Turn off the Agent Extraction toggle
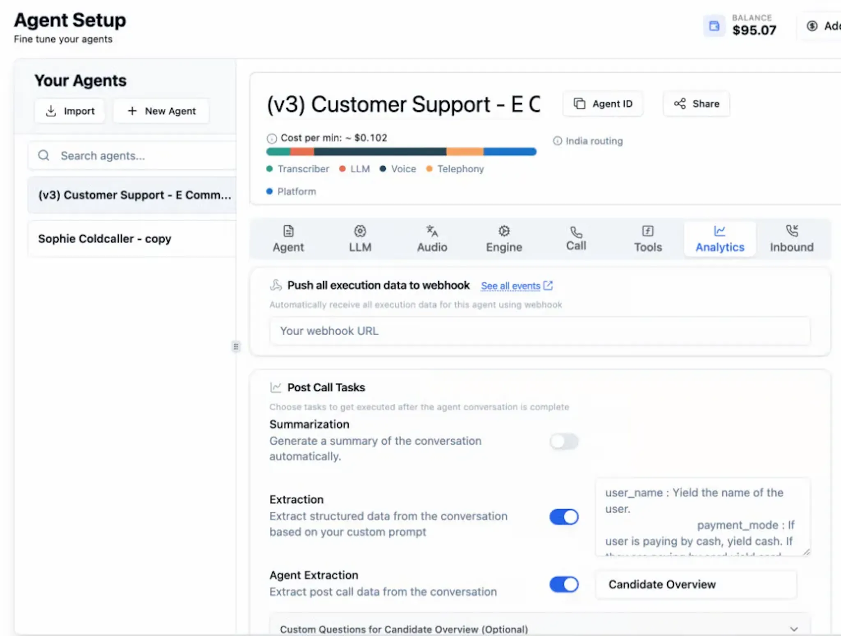 (x=564, y=584)
